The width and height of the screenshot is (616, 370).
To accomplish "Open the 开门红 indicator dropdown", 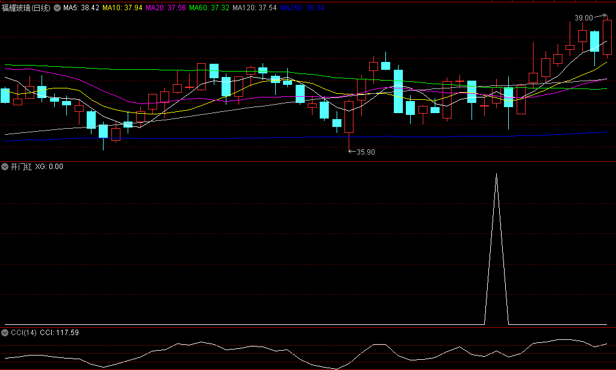I will tap(5, 167).
